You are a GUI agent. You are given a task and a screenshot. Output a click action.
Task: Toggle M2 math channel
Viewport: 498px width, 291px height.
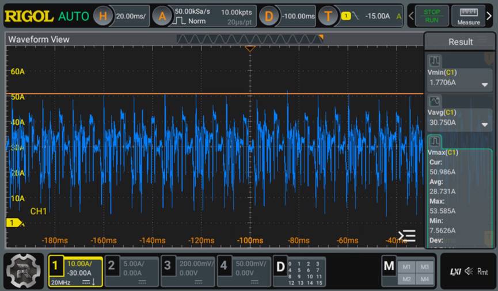[406, 279]
